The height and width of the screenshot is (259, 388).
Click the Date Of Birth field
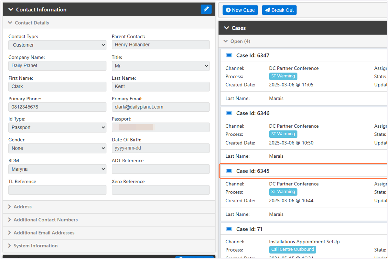161,148
